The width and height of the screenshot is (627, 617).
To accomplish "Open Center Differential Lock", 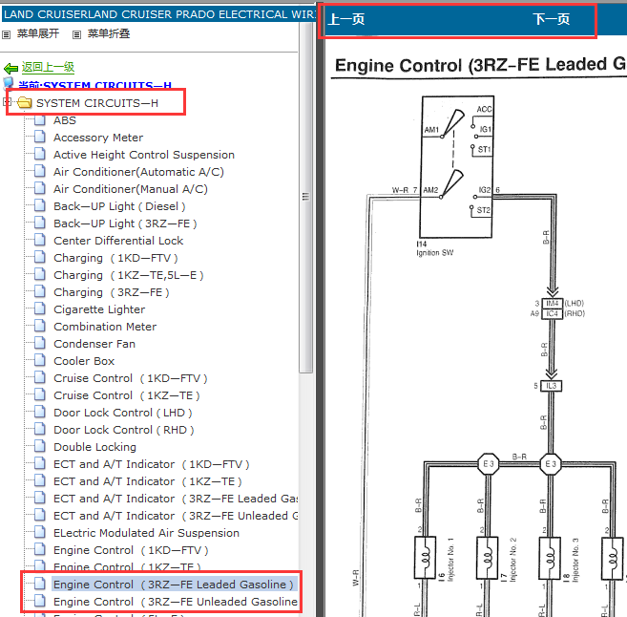I will [118, 241].
